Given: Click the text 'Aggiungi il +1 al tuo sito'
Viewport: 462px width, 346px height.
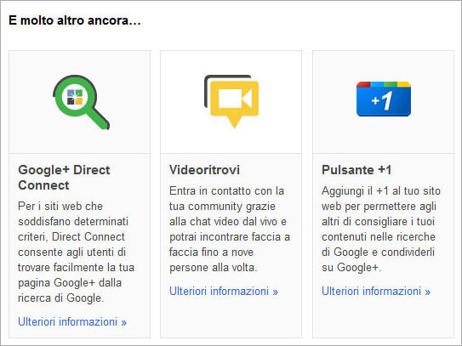Looking at the screenshot, I should coord(381,190).
